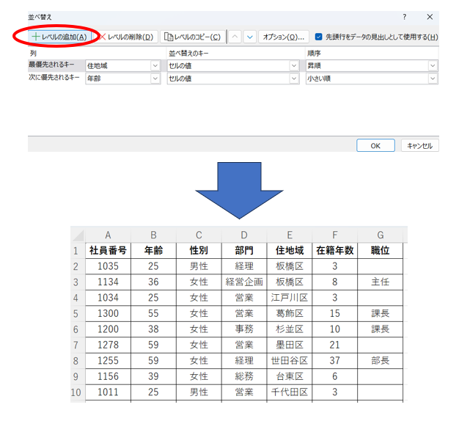Click the 世田谷区 cell
The height and width of the screenshot is (421, 459).
coord(290,361)
